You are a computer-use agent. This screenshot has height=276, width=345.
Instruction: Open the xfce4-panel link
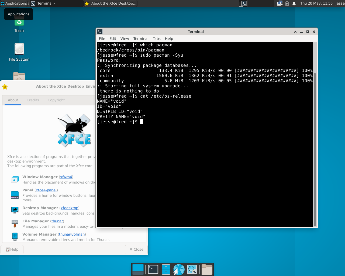tap(46, 190)
